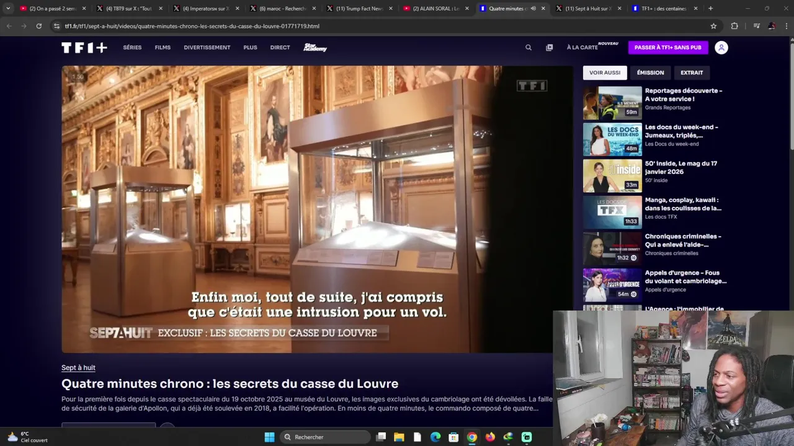The height and width of the screenshot is (446, 794).
Task: Open Reportages découverte - A votre service
Action: point(684,95)
